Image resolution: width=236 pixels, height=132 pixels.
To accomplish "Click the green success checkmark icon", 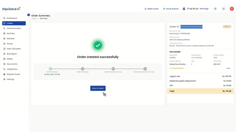I will coord(98,45).
